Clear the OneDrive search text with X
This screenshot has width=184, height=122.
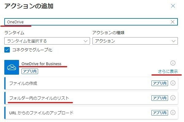point(173,22)
